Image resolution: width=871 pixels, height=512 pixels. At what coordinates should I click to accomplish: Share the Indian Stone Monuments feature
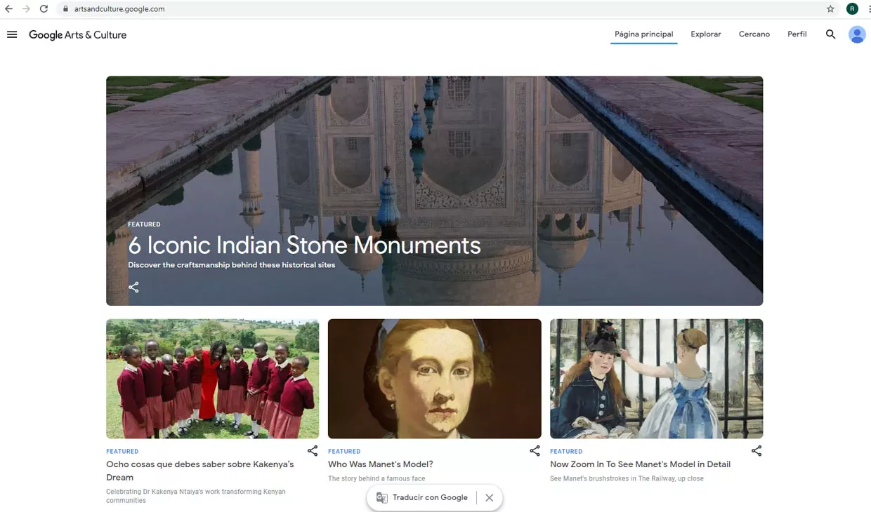click(x=133, y=287)
